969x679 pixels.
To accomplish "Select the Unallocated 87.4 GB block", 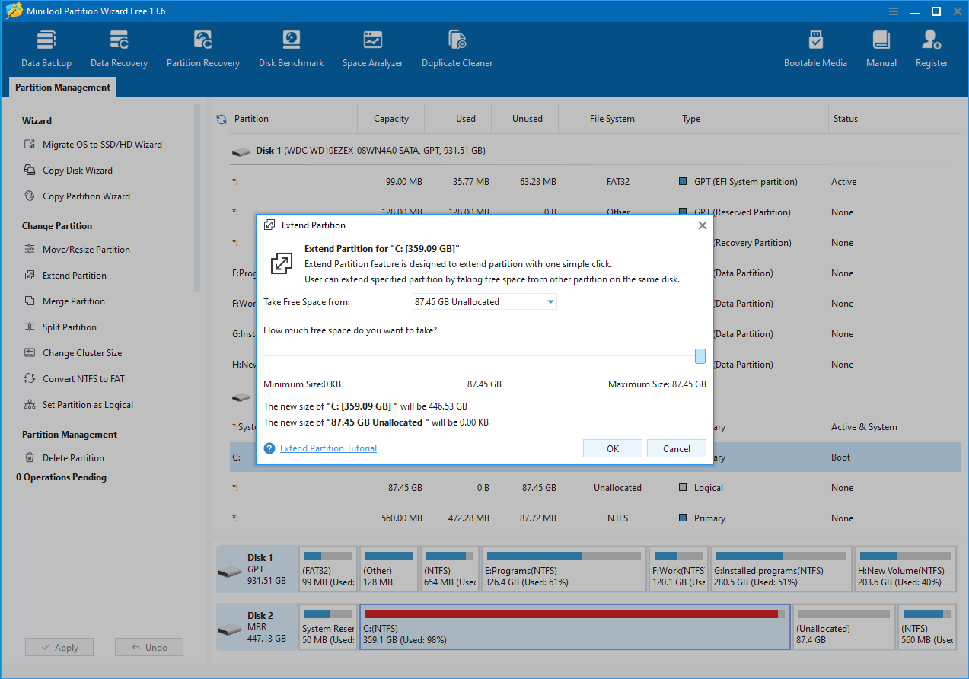I will pyautogui.click(x=844, y=626).
